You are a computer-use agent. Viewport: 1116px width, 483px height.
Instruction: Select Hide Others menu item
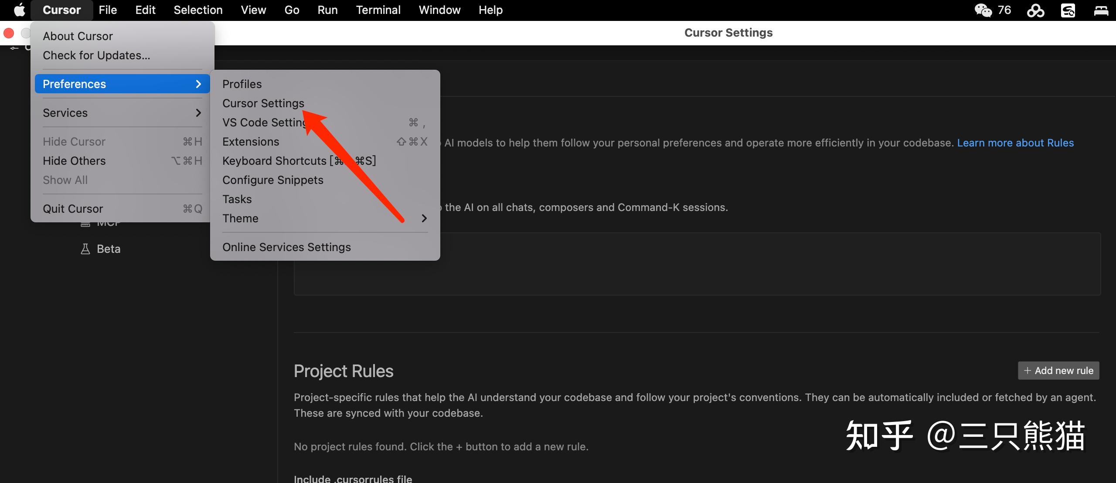(x=122, y=161)
